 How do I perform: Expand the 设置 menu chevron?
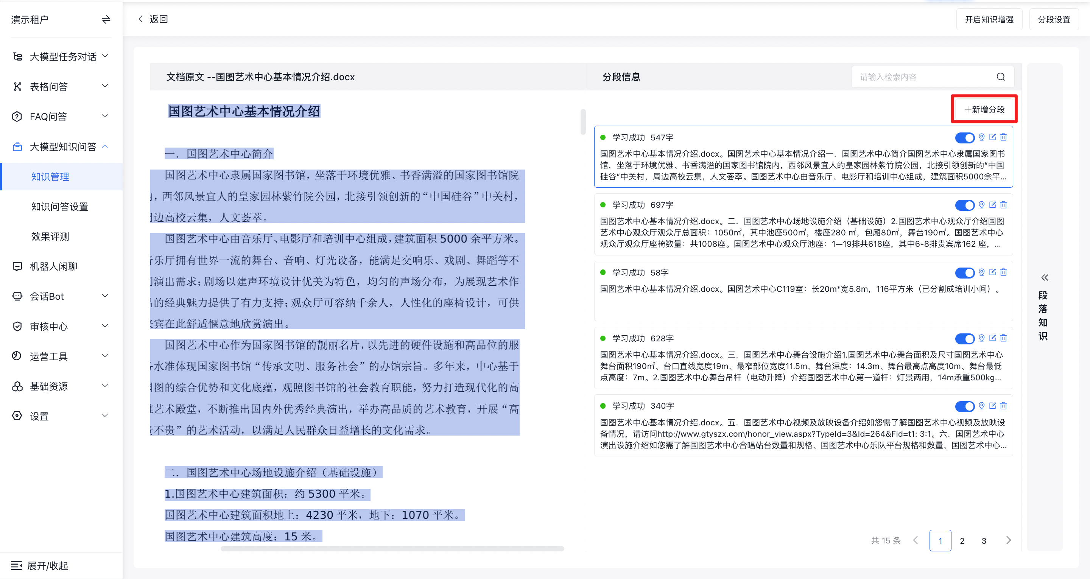[x=105, y=416]
